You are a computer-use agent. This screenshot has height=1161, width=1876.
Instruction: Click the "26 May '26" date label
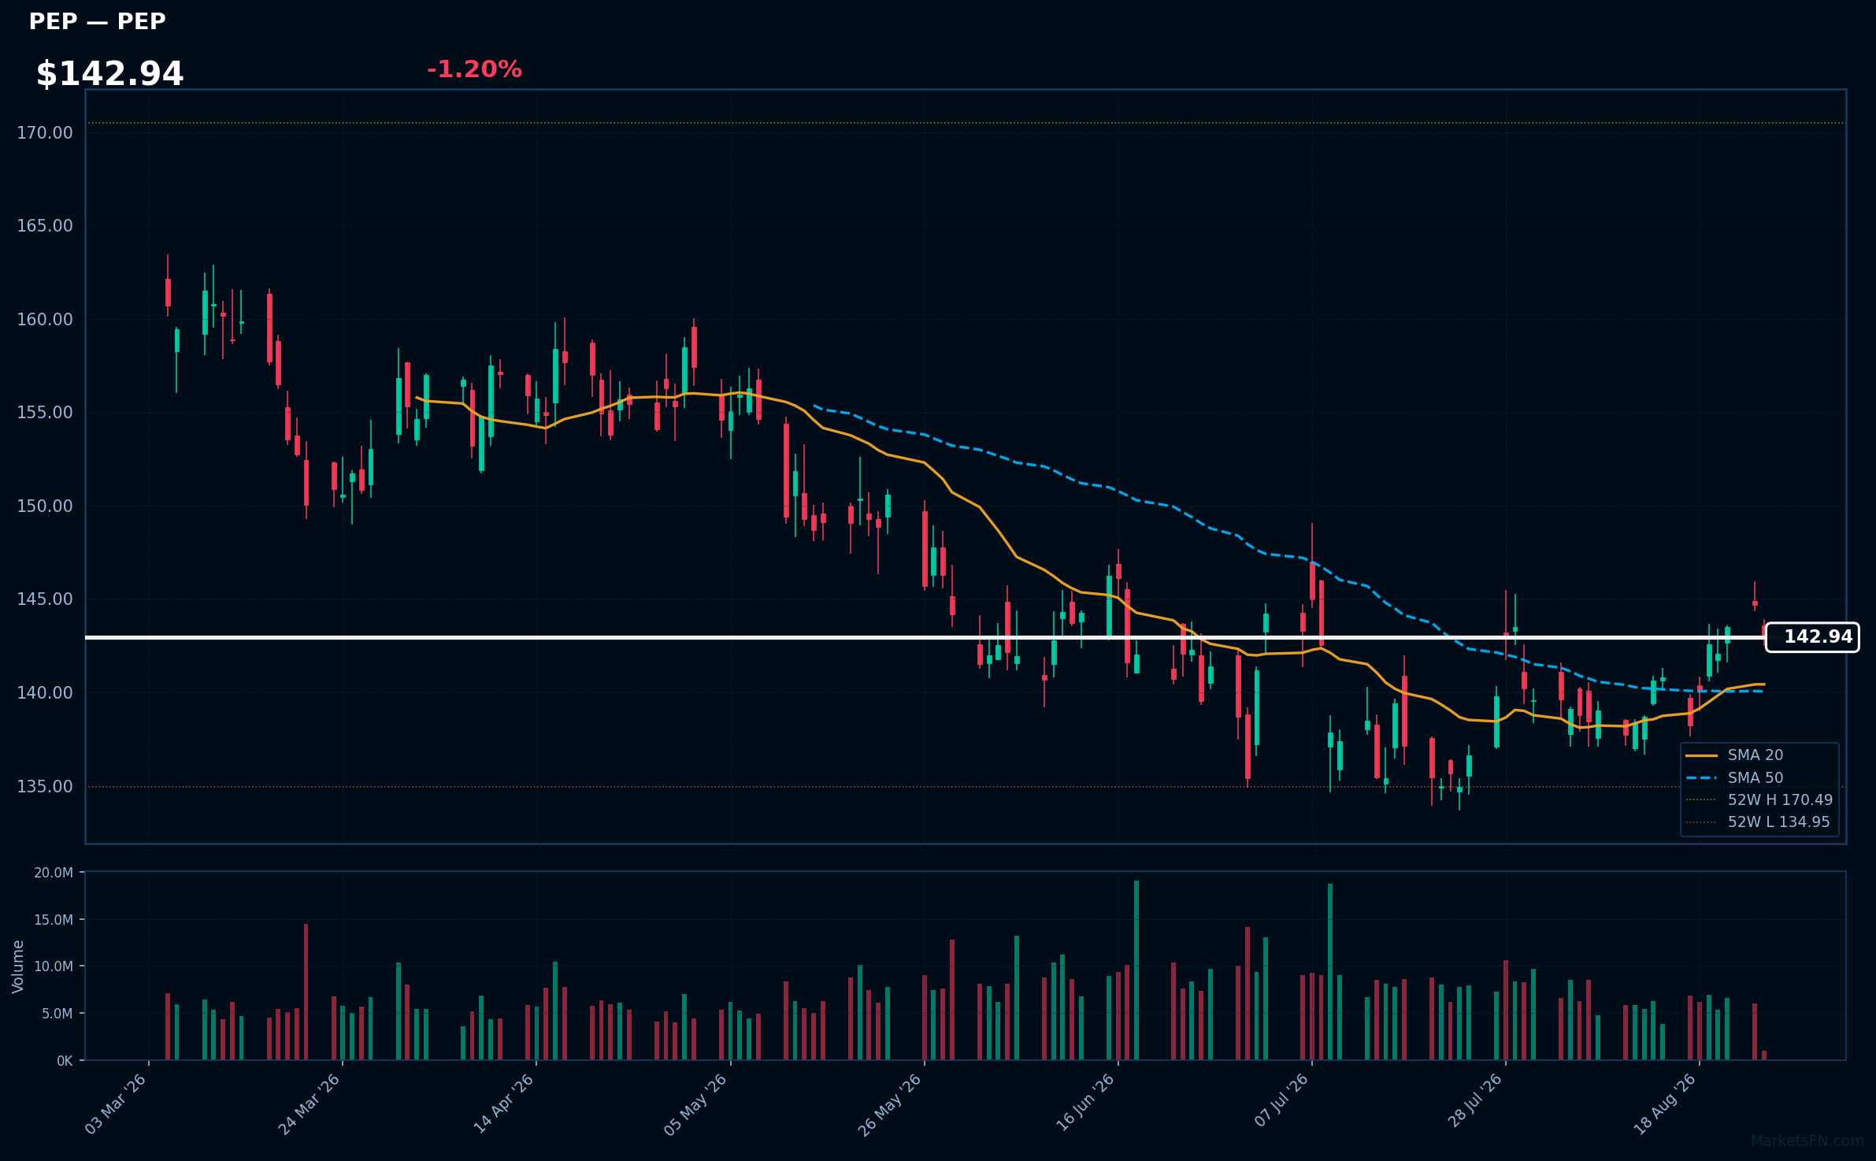pos(889,1104)
